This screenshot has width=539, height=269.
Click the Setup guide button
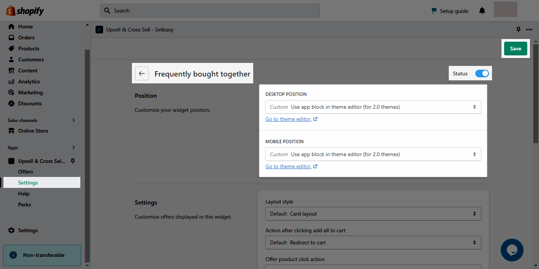(x=450, y=11)
